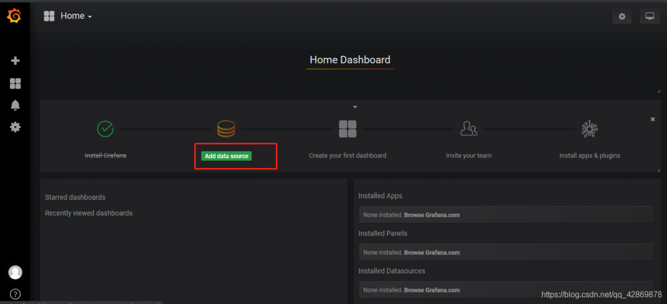Click the Grafana logo in the sidebar
667x304 pixels.
[x=14, y=16]
